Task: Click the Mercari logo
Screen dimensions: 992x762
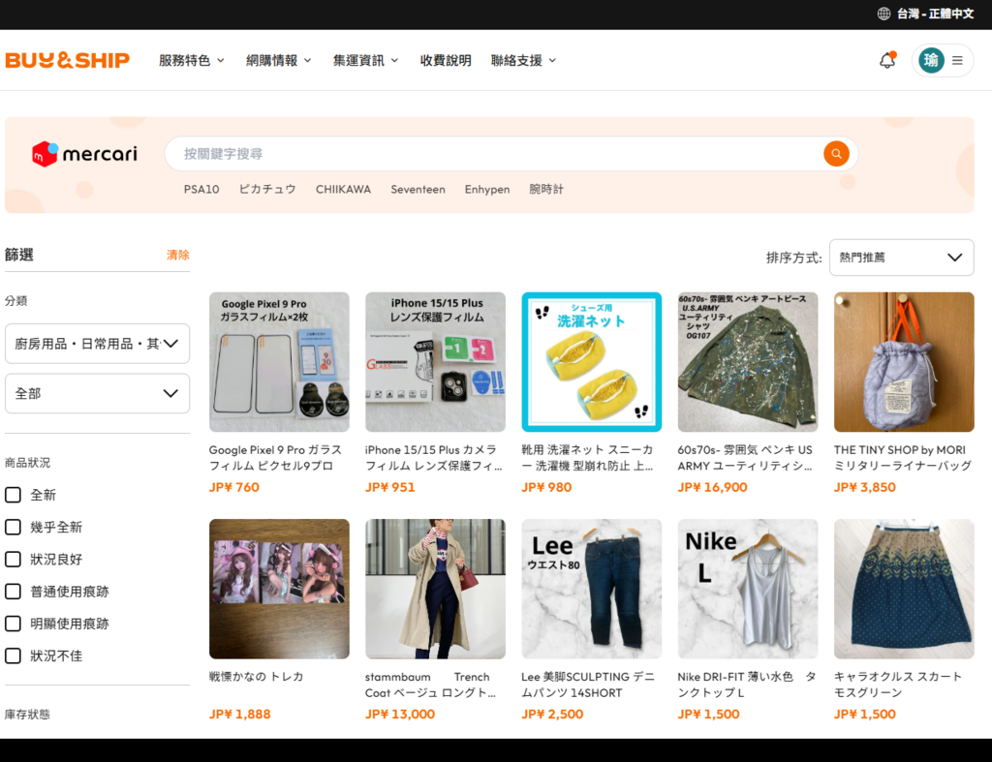Action: (85, 154)
